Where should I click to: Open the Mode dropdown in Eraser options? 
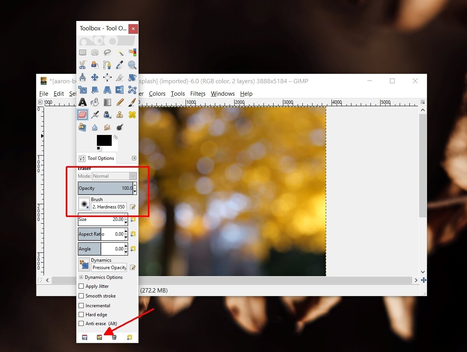coord(114,176)
